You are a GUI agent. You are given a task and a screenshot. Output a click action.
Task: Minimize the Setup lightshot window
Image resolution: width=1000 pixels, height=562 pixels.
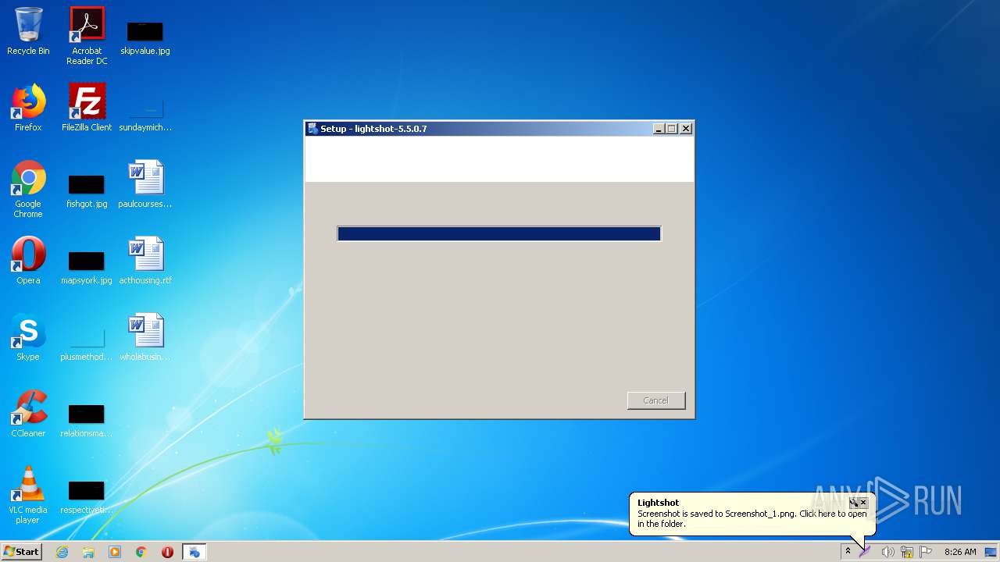click(x=659, y=129)
